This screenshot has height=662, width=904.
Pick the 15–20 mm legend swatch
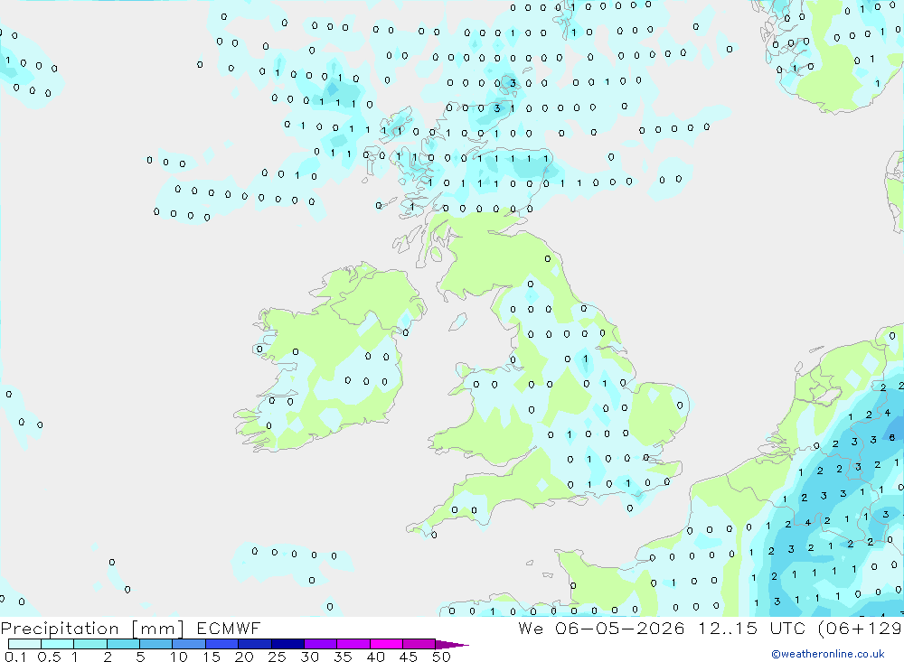click(222, 644)
